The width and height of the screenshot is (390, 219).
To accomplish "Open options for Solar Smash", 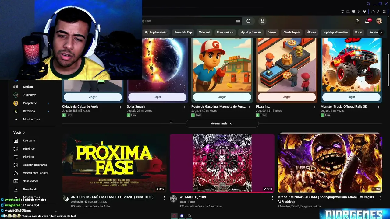I will pos(185,108).
